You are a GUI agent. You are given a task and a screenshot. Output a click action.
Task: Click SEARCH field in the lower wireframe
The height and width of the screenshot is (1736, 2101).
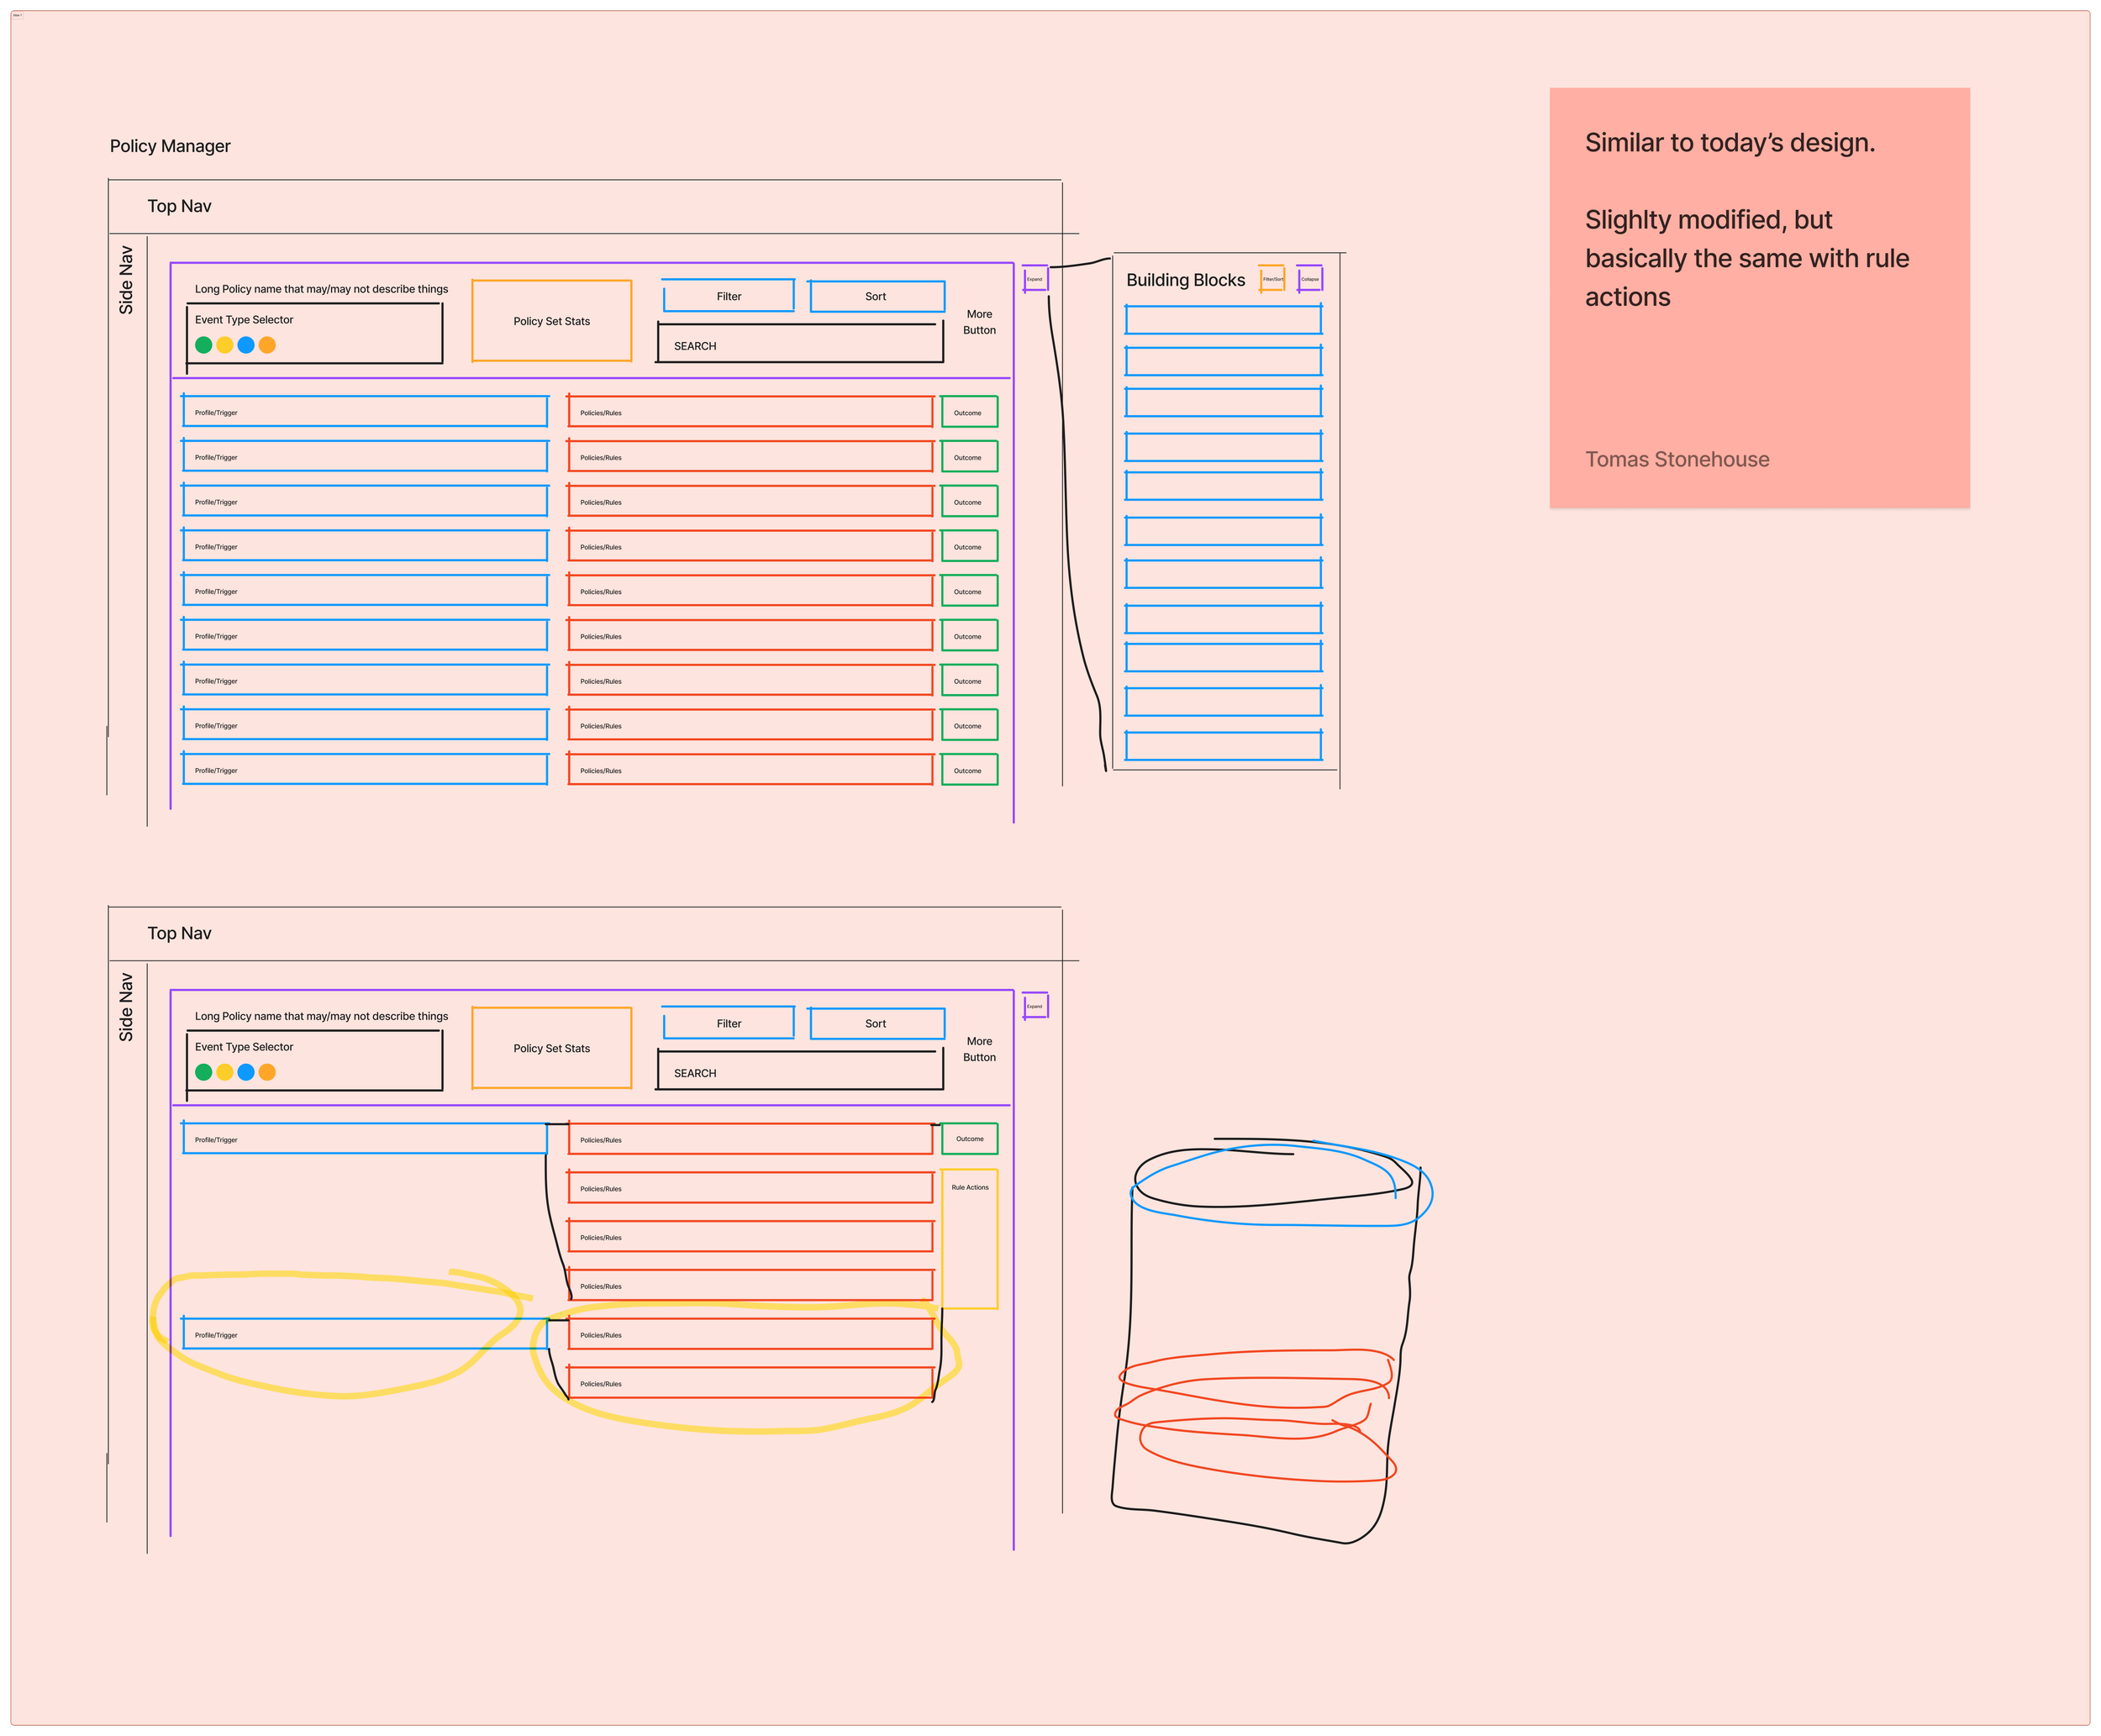[800, 1071]
